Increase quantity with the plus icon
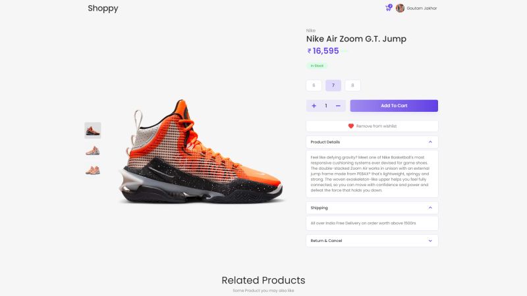The image size is (527, 296). 314,106
